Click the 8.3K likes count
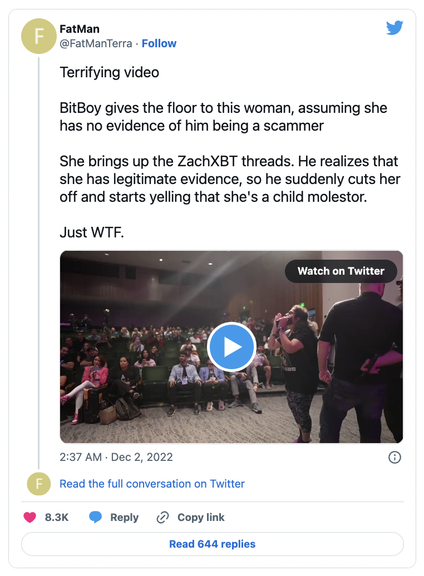This screenshot has width=424, height=576. pyautogui.click(x=57, y=517)
